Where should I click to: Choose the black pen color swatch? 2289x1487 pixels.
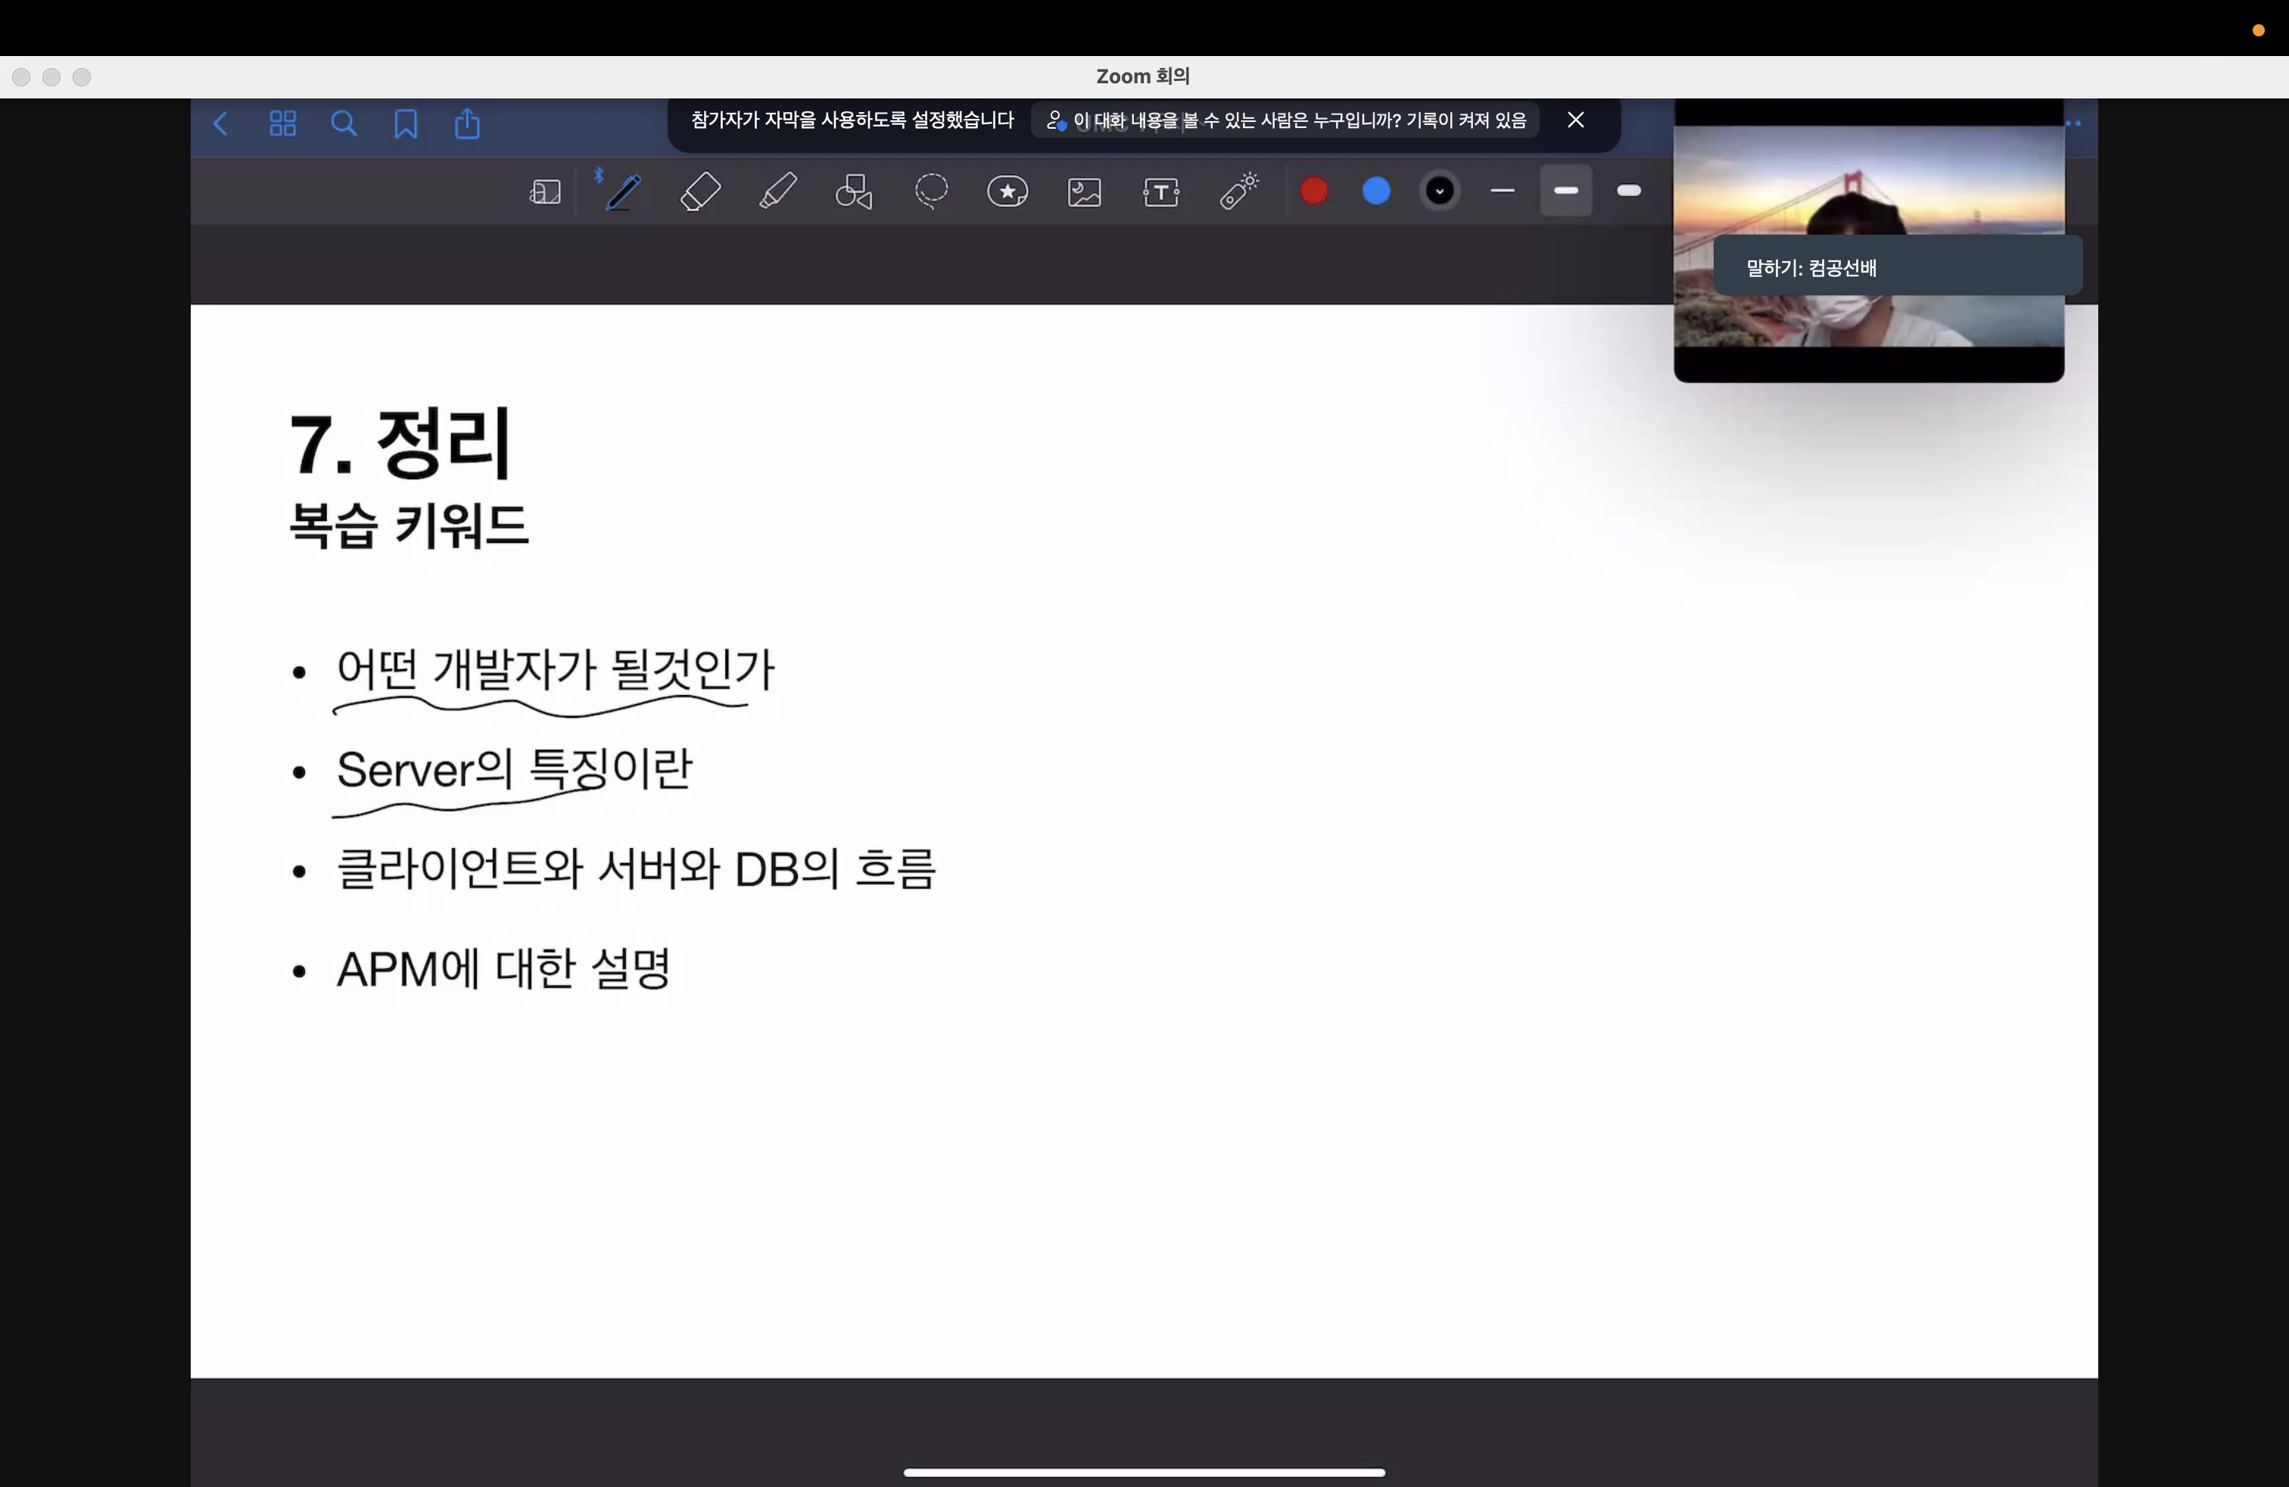click(x=1440, y=192)
